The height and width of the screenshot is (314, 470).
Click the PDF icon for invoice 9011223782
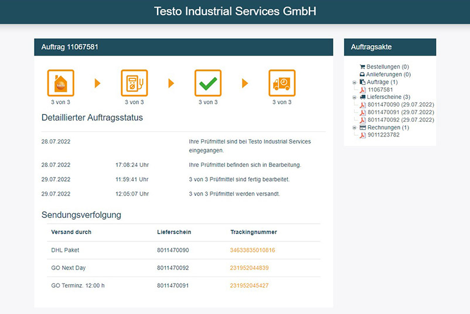click(x=363, y=135)
